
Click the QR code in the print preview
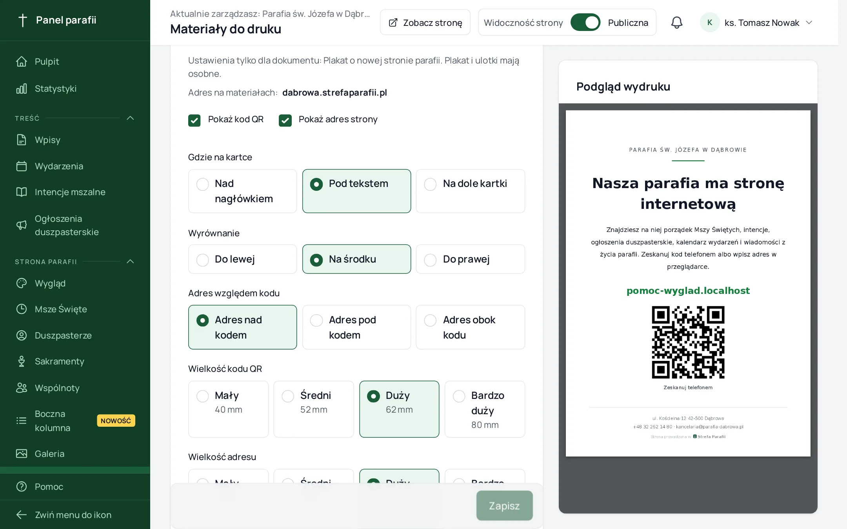(688, 342)
